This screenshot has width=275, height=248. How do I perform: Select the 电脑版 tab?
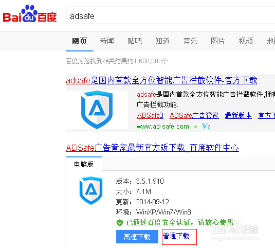point(84,164)
